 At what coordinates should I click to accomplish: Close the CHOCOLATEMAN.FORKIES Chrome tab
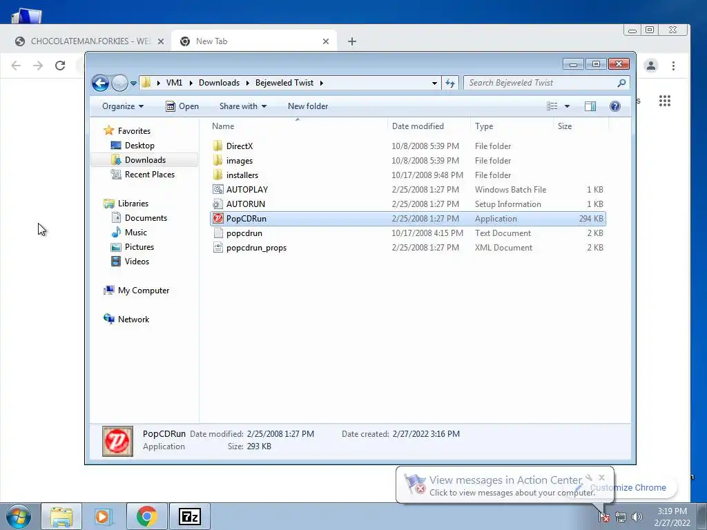tap(160, 41)
